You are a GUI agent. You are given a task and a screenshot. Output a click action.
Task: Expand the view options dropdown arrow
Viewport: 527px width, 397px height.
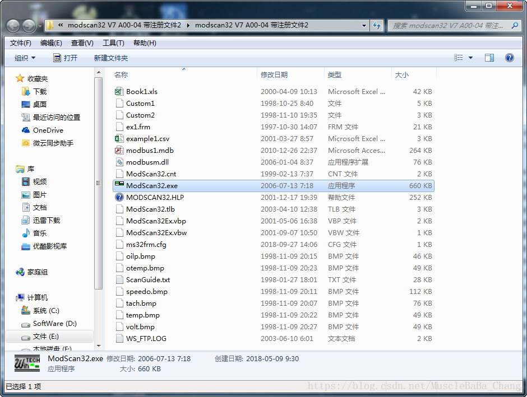tap(470, 58)
